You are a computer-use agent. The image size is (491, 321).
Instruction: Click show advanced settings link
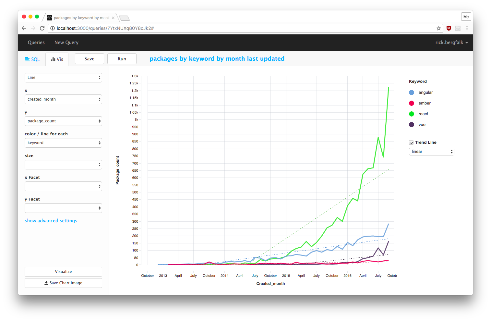(51, 221)
